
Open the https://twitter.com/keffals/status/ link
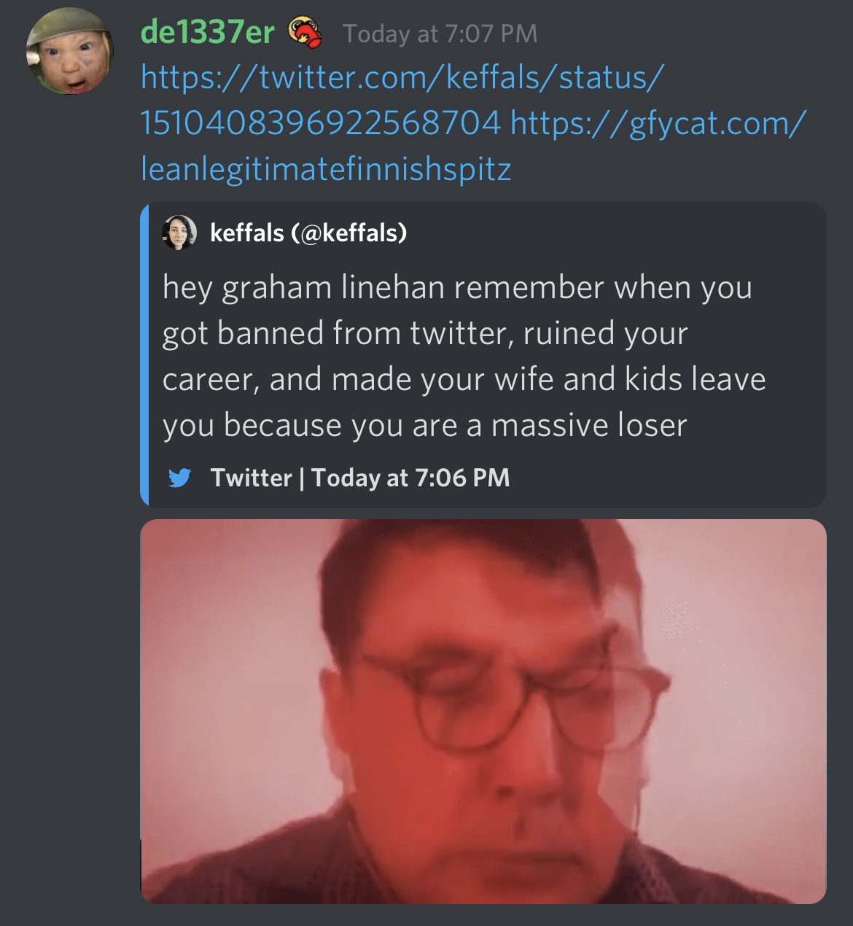[x=402, y=77]
